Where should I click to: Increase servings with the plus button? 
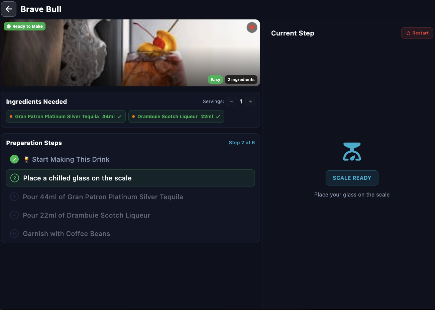tap(250, 101)
